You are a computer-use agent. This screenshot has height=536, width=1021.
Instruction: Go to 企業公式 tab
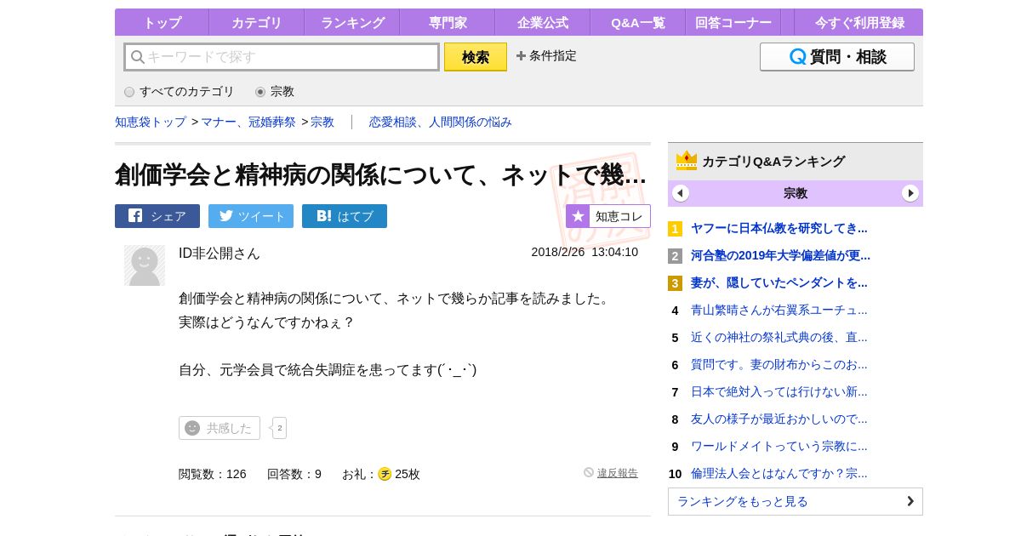tap(543, 23)
